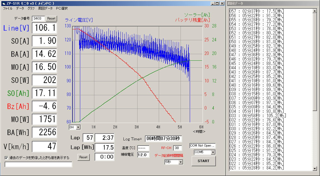Viewport: 320px width, 176px height.
Task: Toggle 過去のデータを受信したときも値を表示する checkbox
Action: (x=6, y=158)
